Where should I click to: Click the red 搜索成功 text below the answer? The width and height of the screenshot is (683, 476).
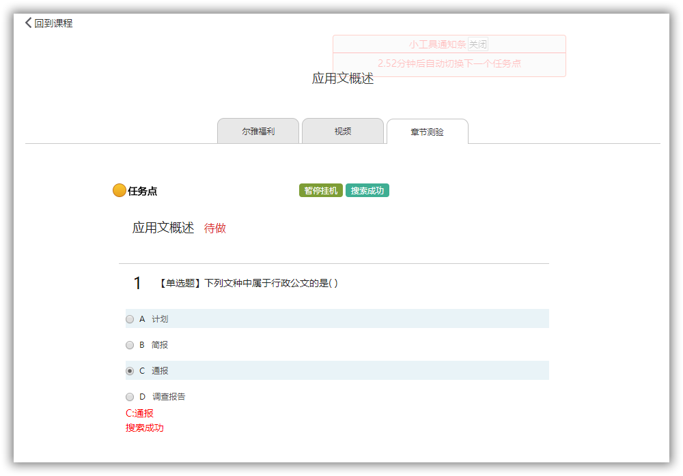145,428
